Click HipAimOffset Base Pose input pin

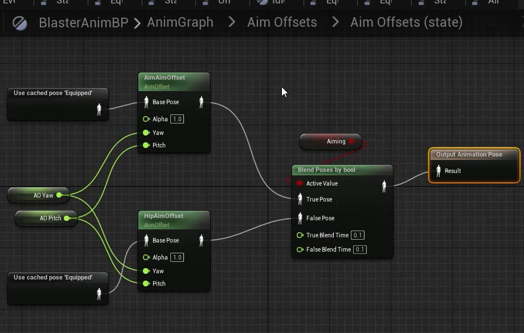(146, 240)
